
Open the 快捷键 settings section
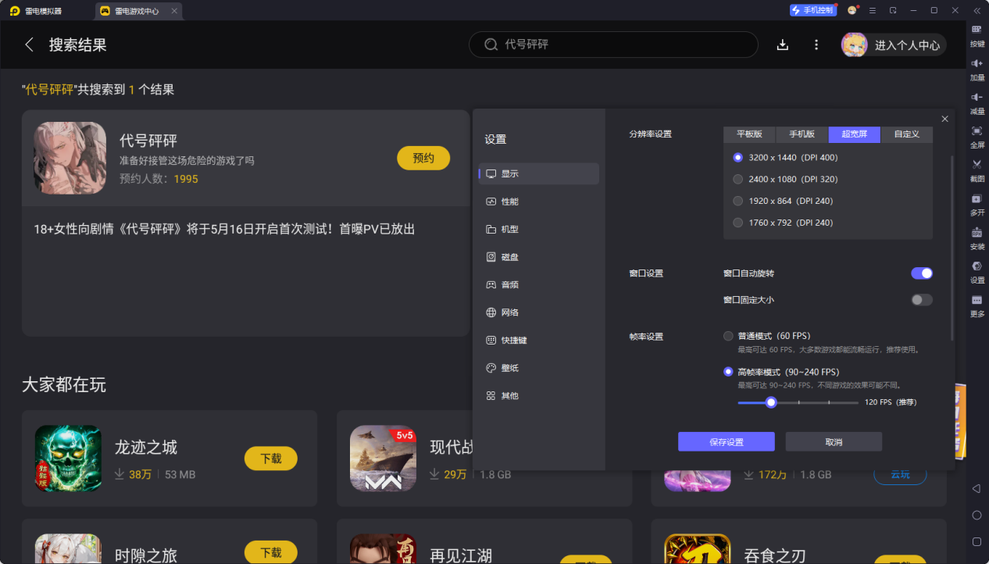539,341
